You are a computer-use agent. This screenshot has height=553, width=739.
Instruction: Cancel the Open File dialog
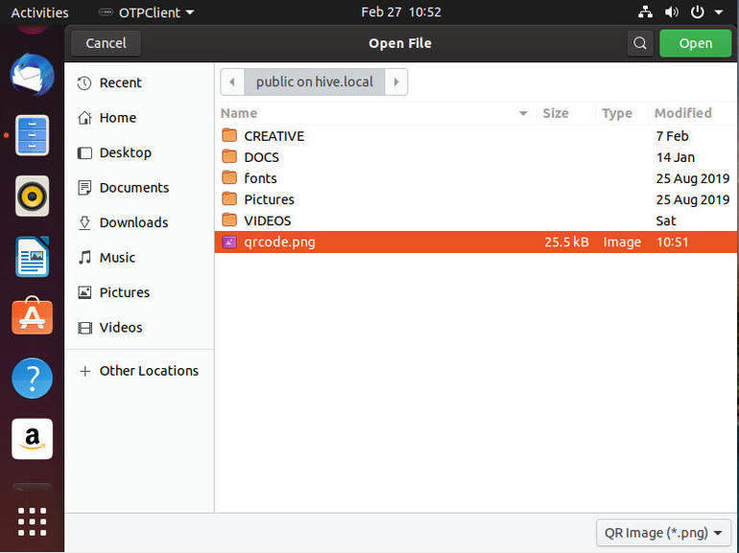click(x=106, y=43)
